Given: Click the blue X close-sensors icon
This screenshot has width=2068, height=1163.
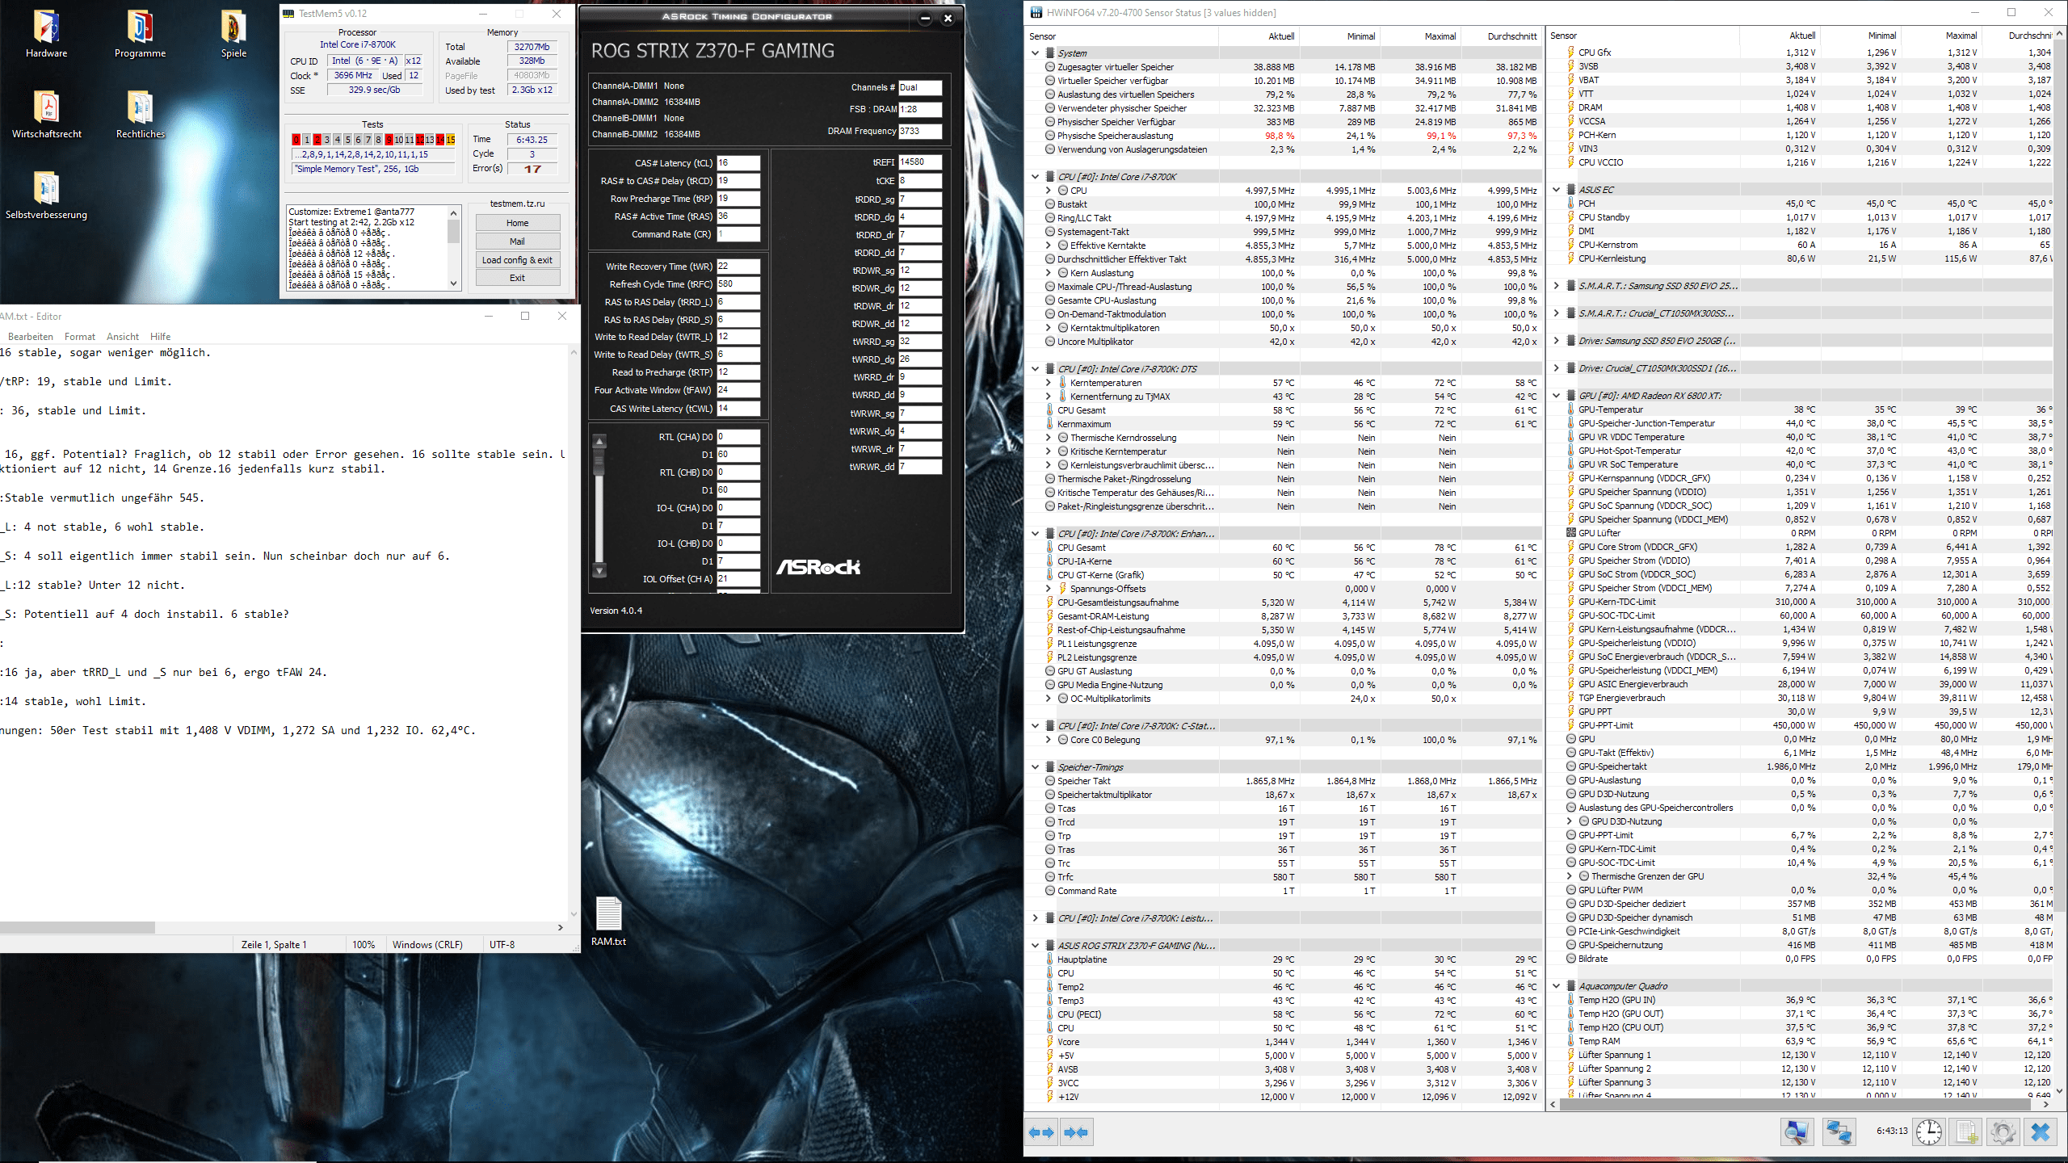Looking at the screenshot, I should [x=2041, y=1132].
